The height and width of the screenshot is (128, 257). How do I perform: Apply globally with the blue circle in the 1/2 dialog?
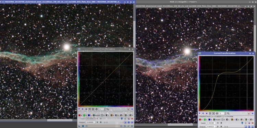tap(87, 126)
